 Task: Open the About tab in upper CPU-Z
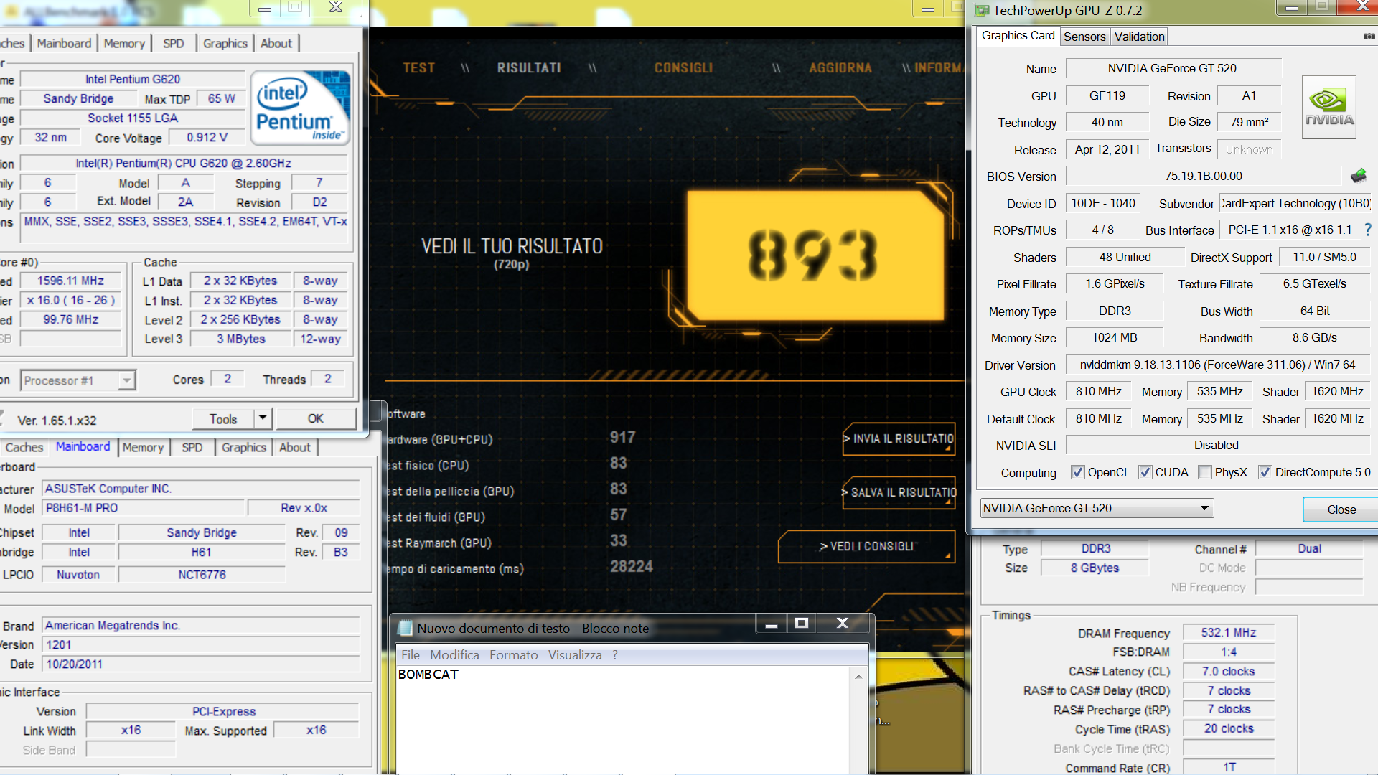pos(276,44)
